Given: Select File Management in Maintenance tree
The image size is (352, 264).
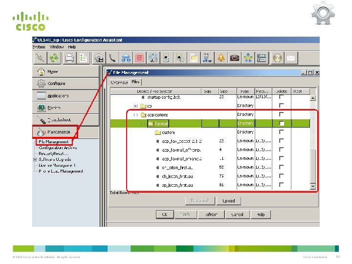Looking at the screenshot, I should [x=54, y=142].
